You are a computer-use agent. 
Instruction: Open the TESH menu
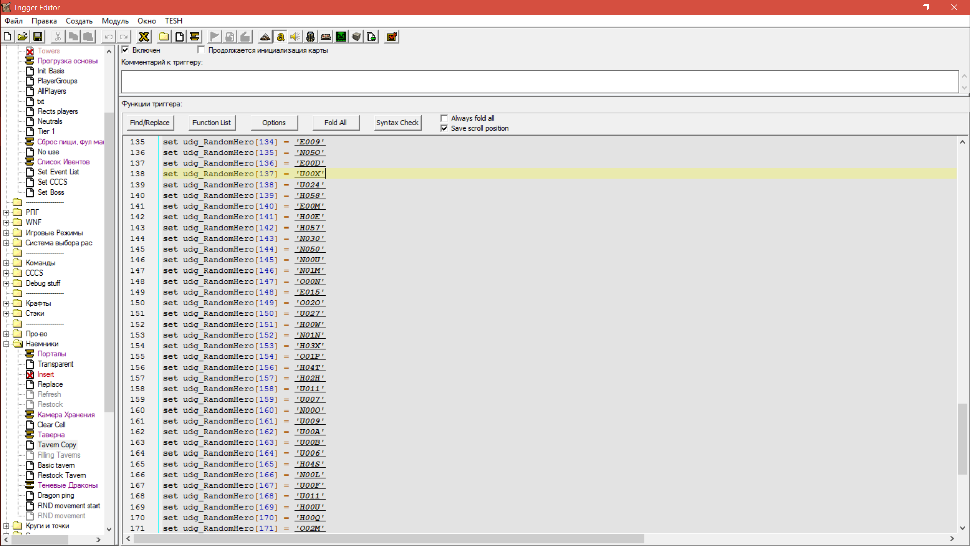coord(173,21)
